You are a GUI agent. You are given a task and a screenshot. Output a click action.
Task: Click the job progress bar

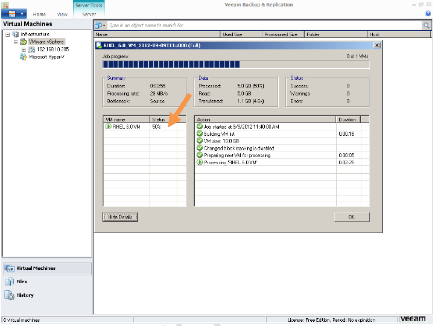point(236,65)
